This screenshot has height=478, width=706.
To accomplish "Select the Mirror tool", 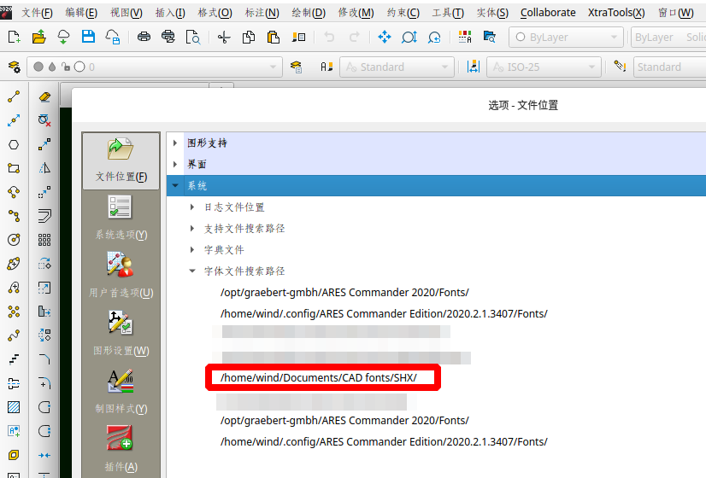I will tap(44, 168).
